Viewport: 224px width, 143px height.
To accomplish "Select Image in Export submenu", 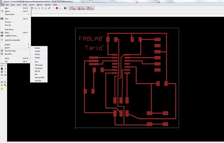I will click(39, 57).
